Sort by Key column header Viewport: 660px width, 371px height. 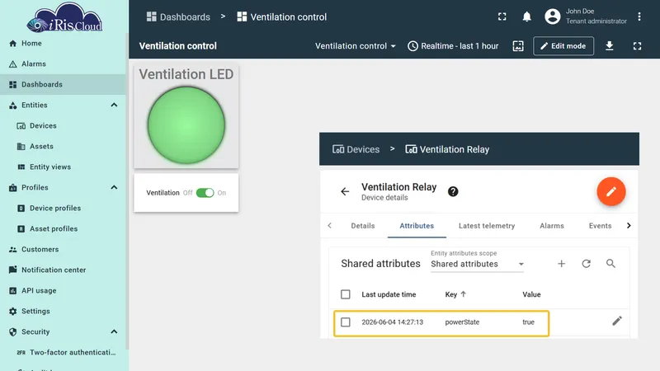455,294
